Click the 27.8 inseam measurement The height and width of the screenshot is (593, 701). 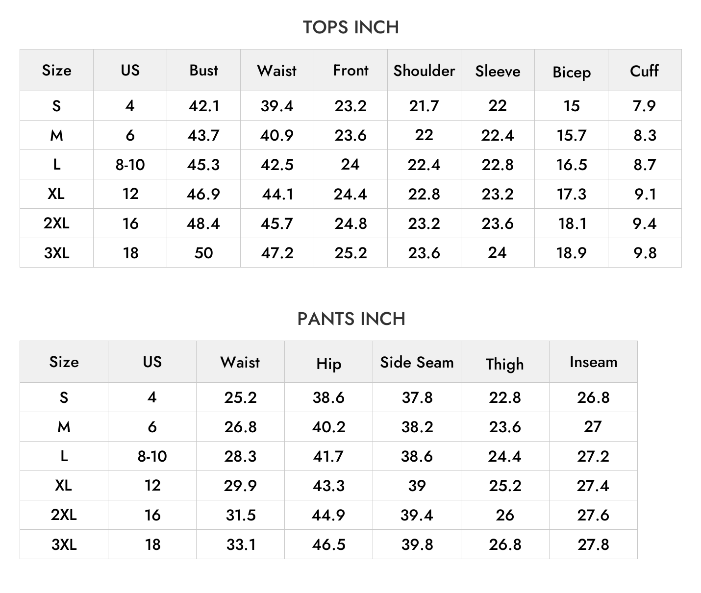593,544
